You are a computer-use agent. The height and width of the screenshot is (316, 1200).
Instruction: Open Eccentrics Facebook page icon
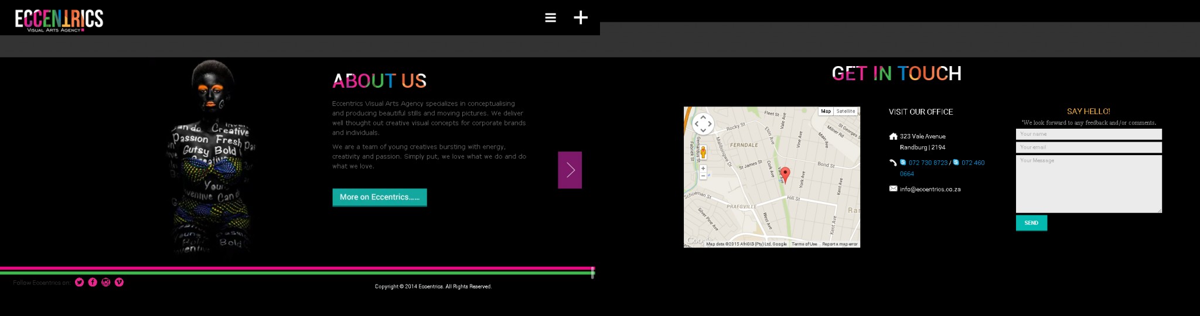(93, 283)
